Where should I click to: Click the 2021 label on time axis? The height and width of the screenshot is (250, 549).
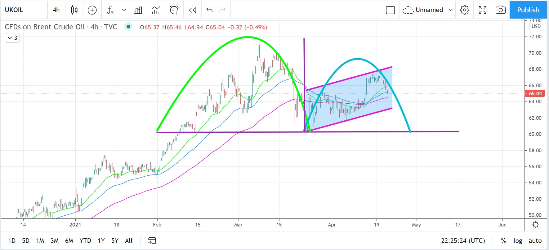pos(75,225)
